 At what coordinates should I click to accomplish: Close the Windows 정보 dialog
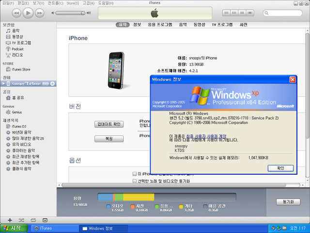pyautogui.click(x=293, y=80)
